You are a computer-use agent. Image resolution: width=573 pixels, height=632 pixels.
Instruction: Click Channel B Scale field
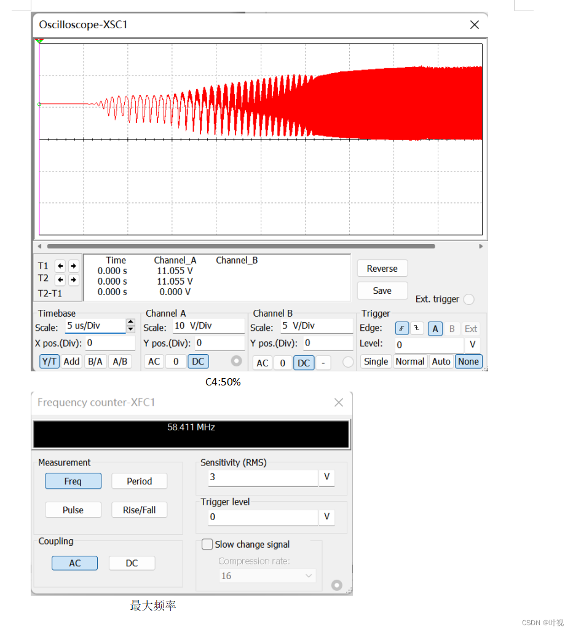click(x=317, y=326)
